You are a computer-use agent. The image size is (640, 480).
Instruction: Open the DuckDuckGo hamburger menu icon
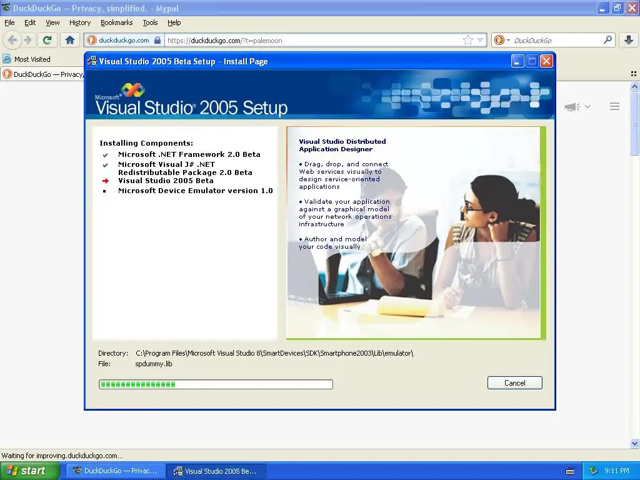pos(615,106)
